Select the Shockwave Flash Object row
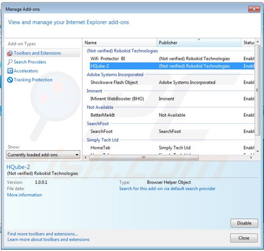The image size is (264, 251). [172, 82]
